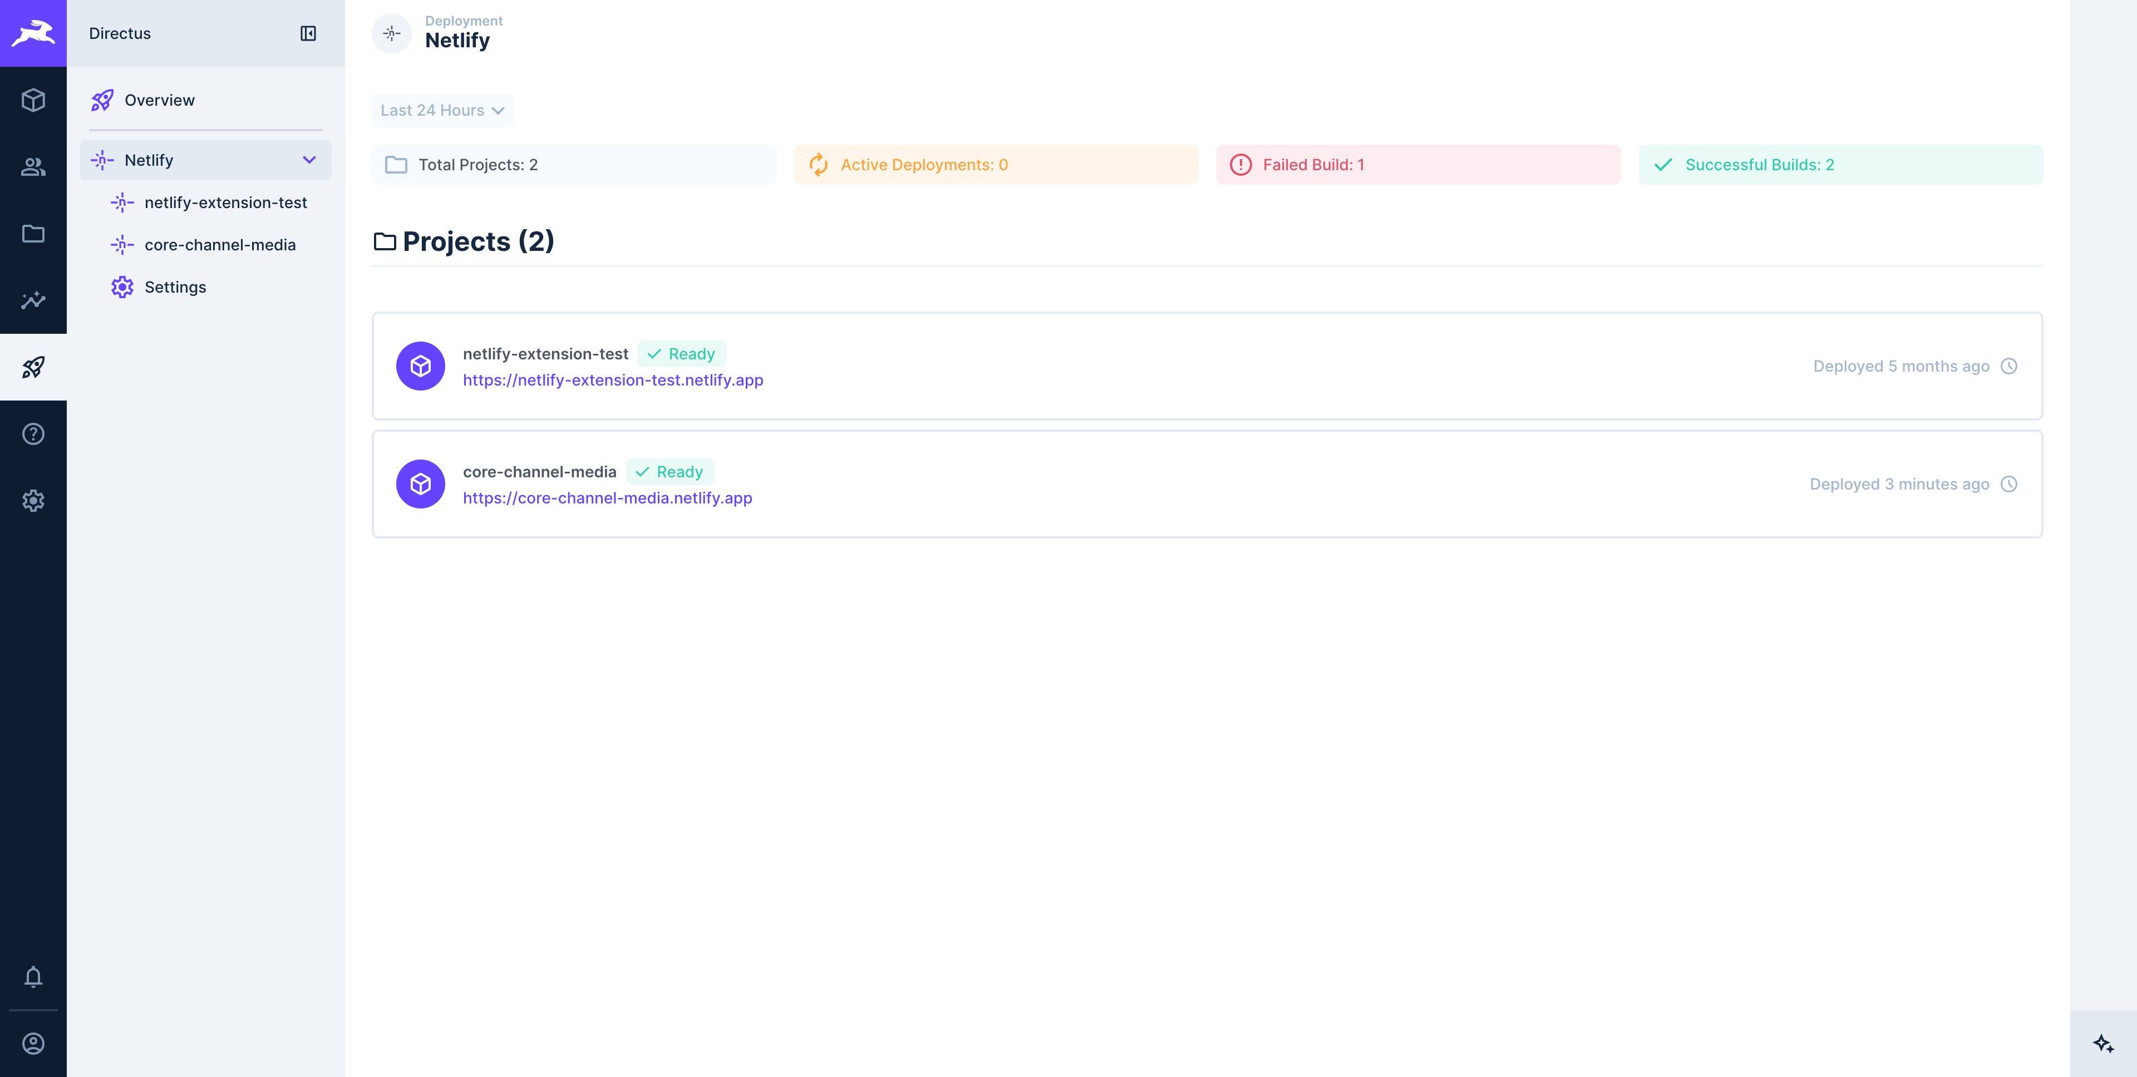Open the Content module cube icon
Viewport: 2137px width, 1077px height.
(x=33, y=100)
